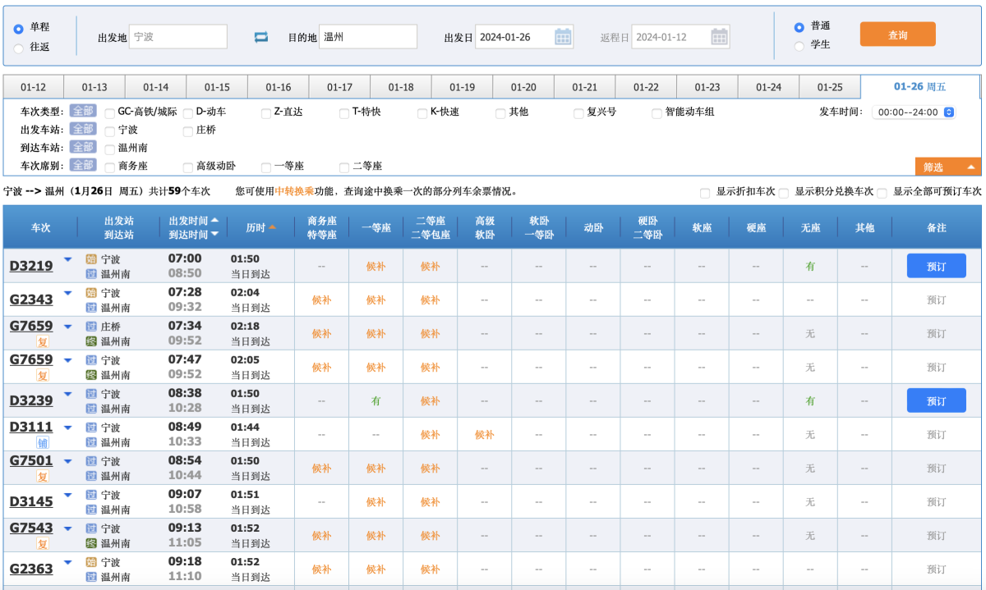Click the 过 badge beside 宁波 for D3145
Screen dimensions: 986x590
point(92,495)
